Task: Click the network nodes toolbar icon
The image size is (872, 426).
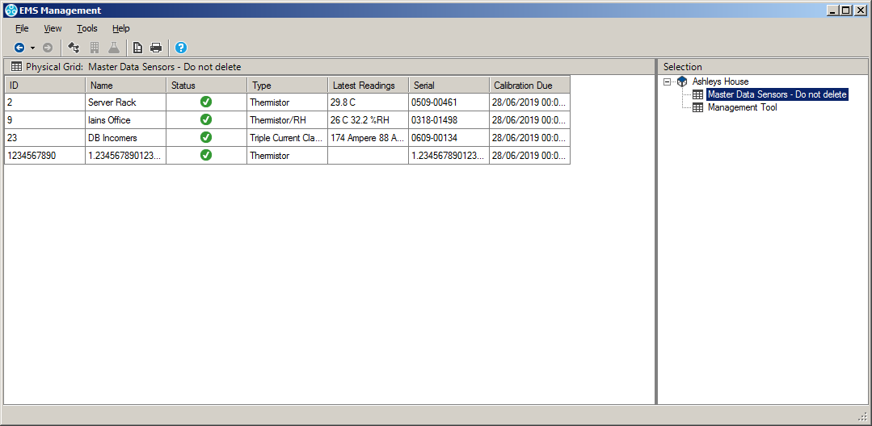Action: pyautogui.click(x=74, y=48)
